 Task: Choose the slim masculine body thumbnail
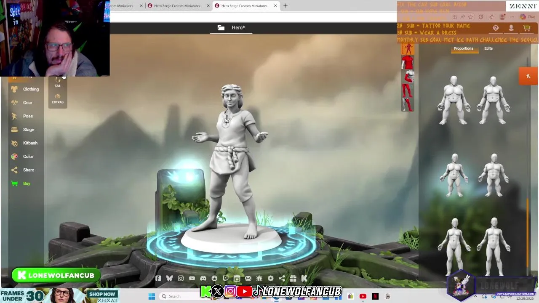[x=494, y=246]
